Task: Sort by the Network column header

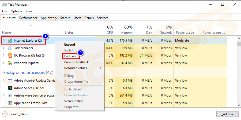Action: (x=164, y=30)
